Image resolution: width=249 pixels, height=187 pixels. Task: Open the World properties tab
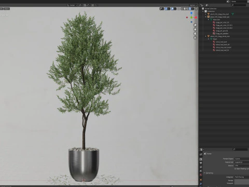[201, 175]
